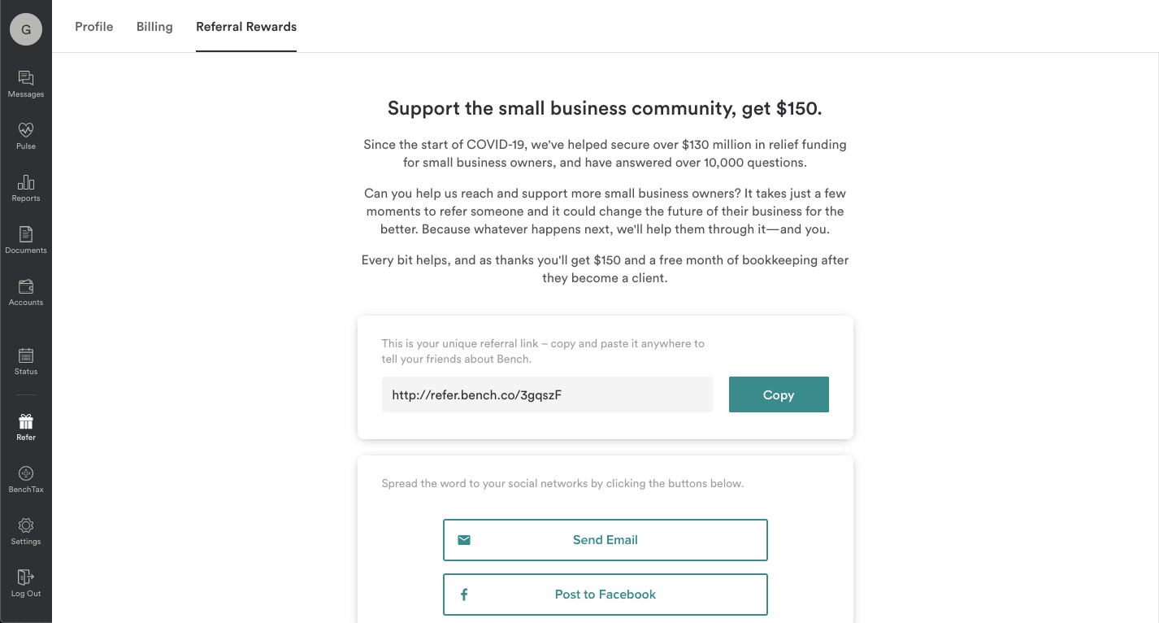
Task: Select the Pulse heart icon
Action: 26,131
